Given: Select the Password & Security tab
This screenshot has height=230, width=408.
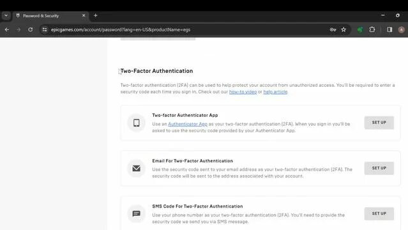Looking at the screenshot, I should coord(50,16).
